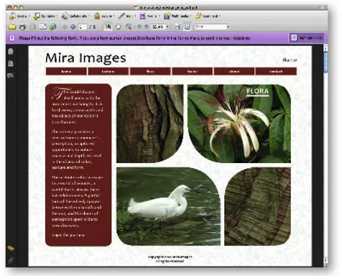Image resolution: width=342 pixels, height=276 pixels.
Task: Open the Multimedia menu
Action: coord(177,16)
